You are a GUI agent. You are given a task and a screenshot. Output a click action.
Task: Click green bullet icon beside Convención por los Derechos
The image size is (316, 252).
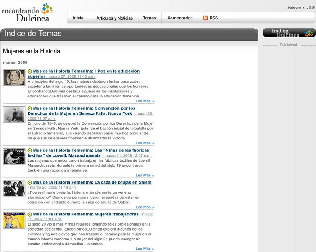[29, 108]
